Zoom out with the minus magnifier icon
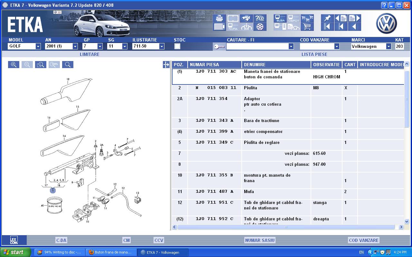Image resolution: width=412 pixels, height=257 pixels. click(27, 65)
